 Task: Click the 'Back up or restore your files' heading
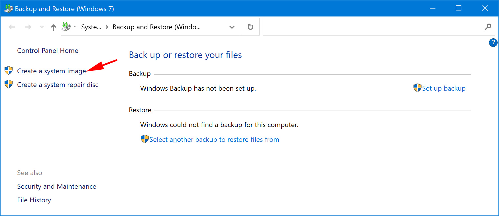coord(185,55)
